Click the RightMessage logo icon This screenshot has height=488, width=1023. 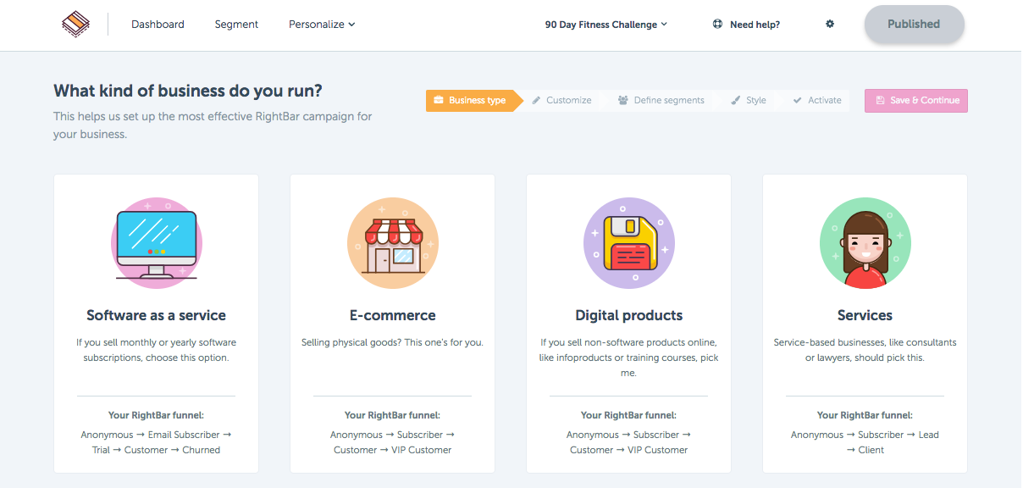click(75, 24)
